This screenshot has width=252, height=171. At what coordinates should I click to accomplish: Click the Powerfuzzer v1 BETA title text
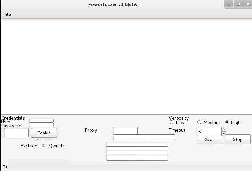113,4
